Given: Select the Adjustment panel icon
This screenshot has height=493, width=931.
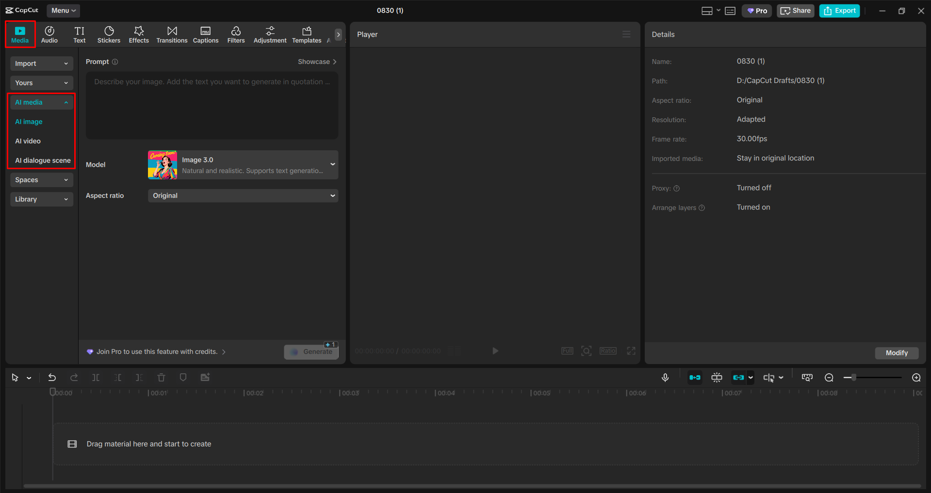Looking at the screenshot, I should tap(270, 34).
